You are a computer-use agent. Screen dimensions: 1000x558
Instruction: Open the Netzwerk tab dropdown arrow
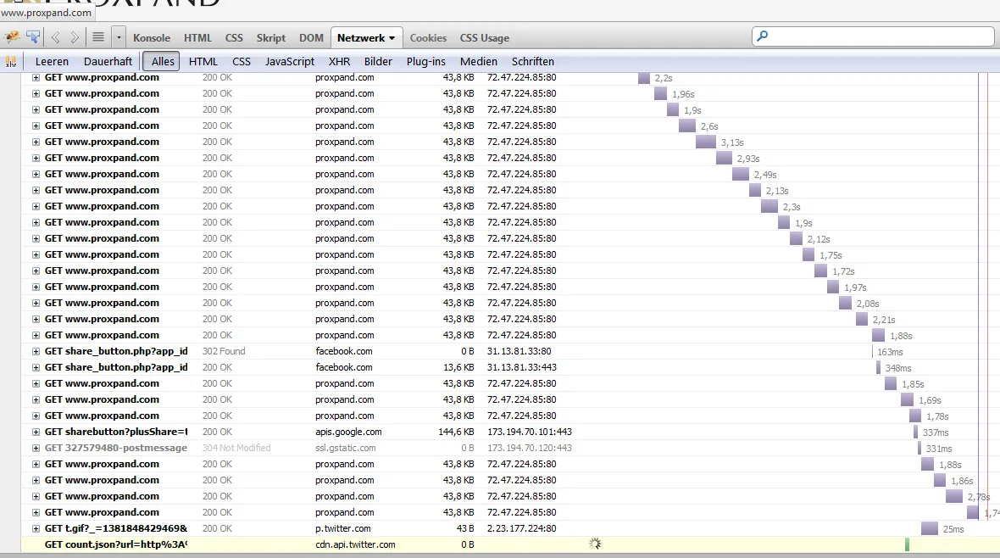click(x=392, y=38)
